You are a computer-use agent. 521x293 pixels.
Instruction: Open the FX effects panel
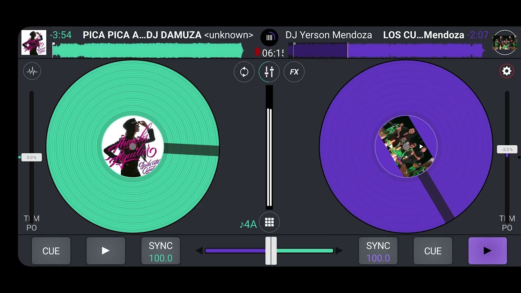point(294,72)
